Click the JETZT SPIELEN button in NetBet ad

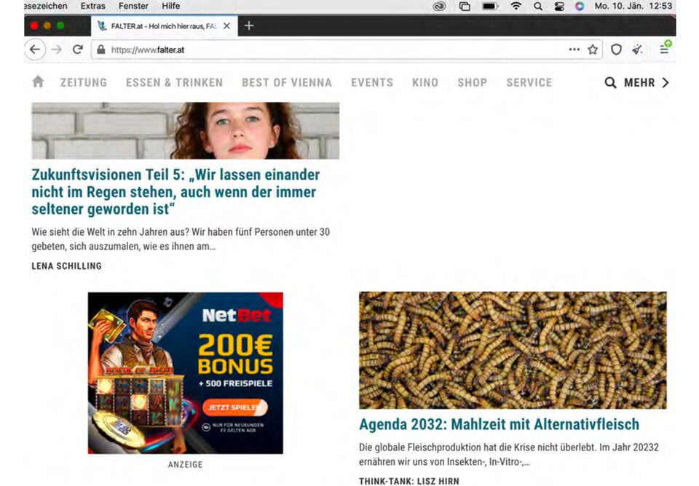[234, 407]
